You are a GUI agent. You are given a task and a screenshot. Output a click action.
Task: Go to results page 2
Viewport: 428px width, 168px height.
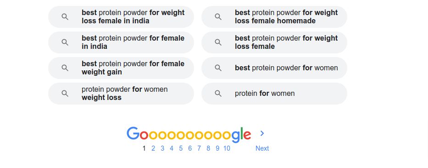[153, 148]
